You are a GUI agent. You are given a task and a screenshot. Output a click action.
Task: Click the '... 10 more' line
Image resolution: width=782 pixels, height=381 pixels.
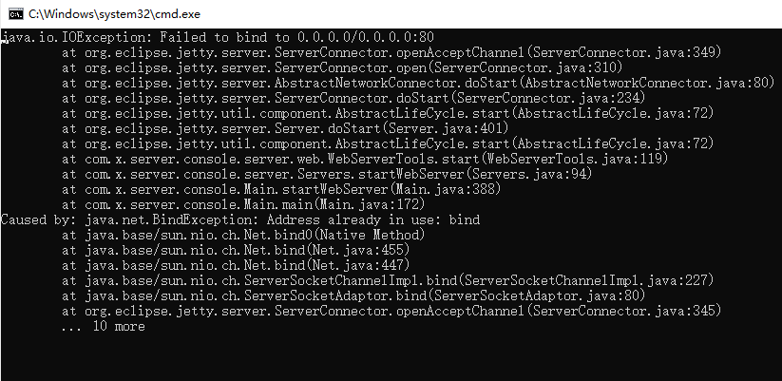104,327
